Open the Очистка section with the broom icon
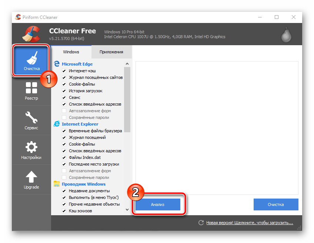 [x=31, y=60]
